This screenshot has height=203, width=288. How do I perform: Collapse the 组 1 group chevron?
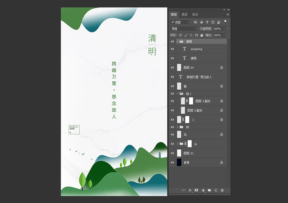click(x=178, y=94)
